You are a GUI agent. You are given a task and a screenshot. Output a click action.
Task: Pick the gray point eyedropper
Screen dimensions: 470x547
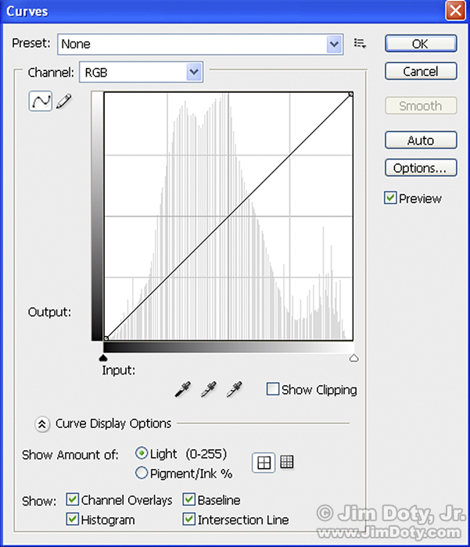point(209,389)
